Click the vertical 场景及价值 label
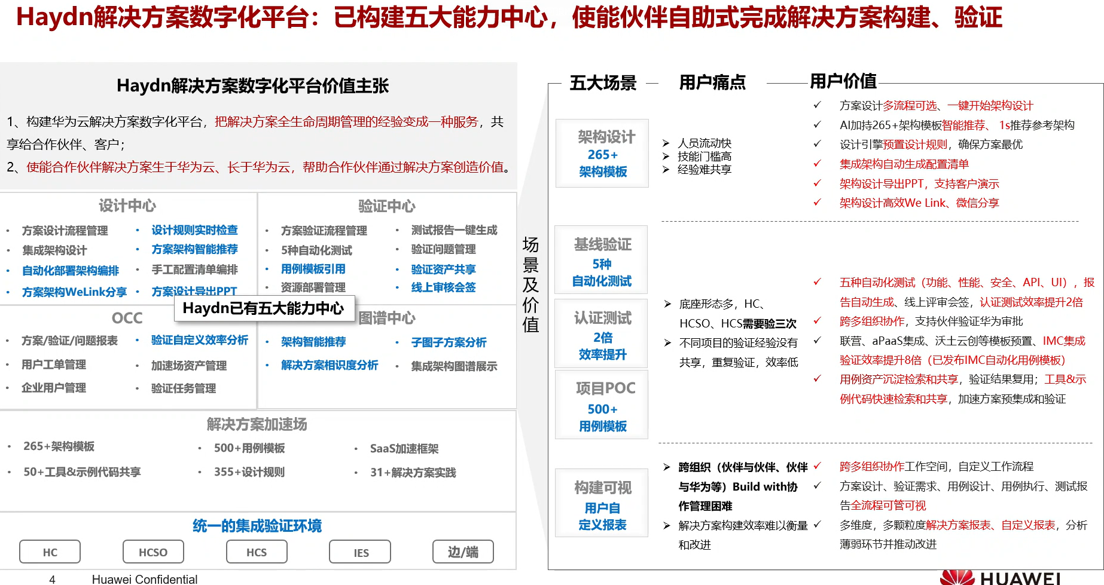1104x585 pixels. point(530,284)
